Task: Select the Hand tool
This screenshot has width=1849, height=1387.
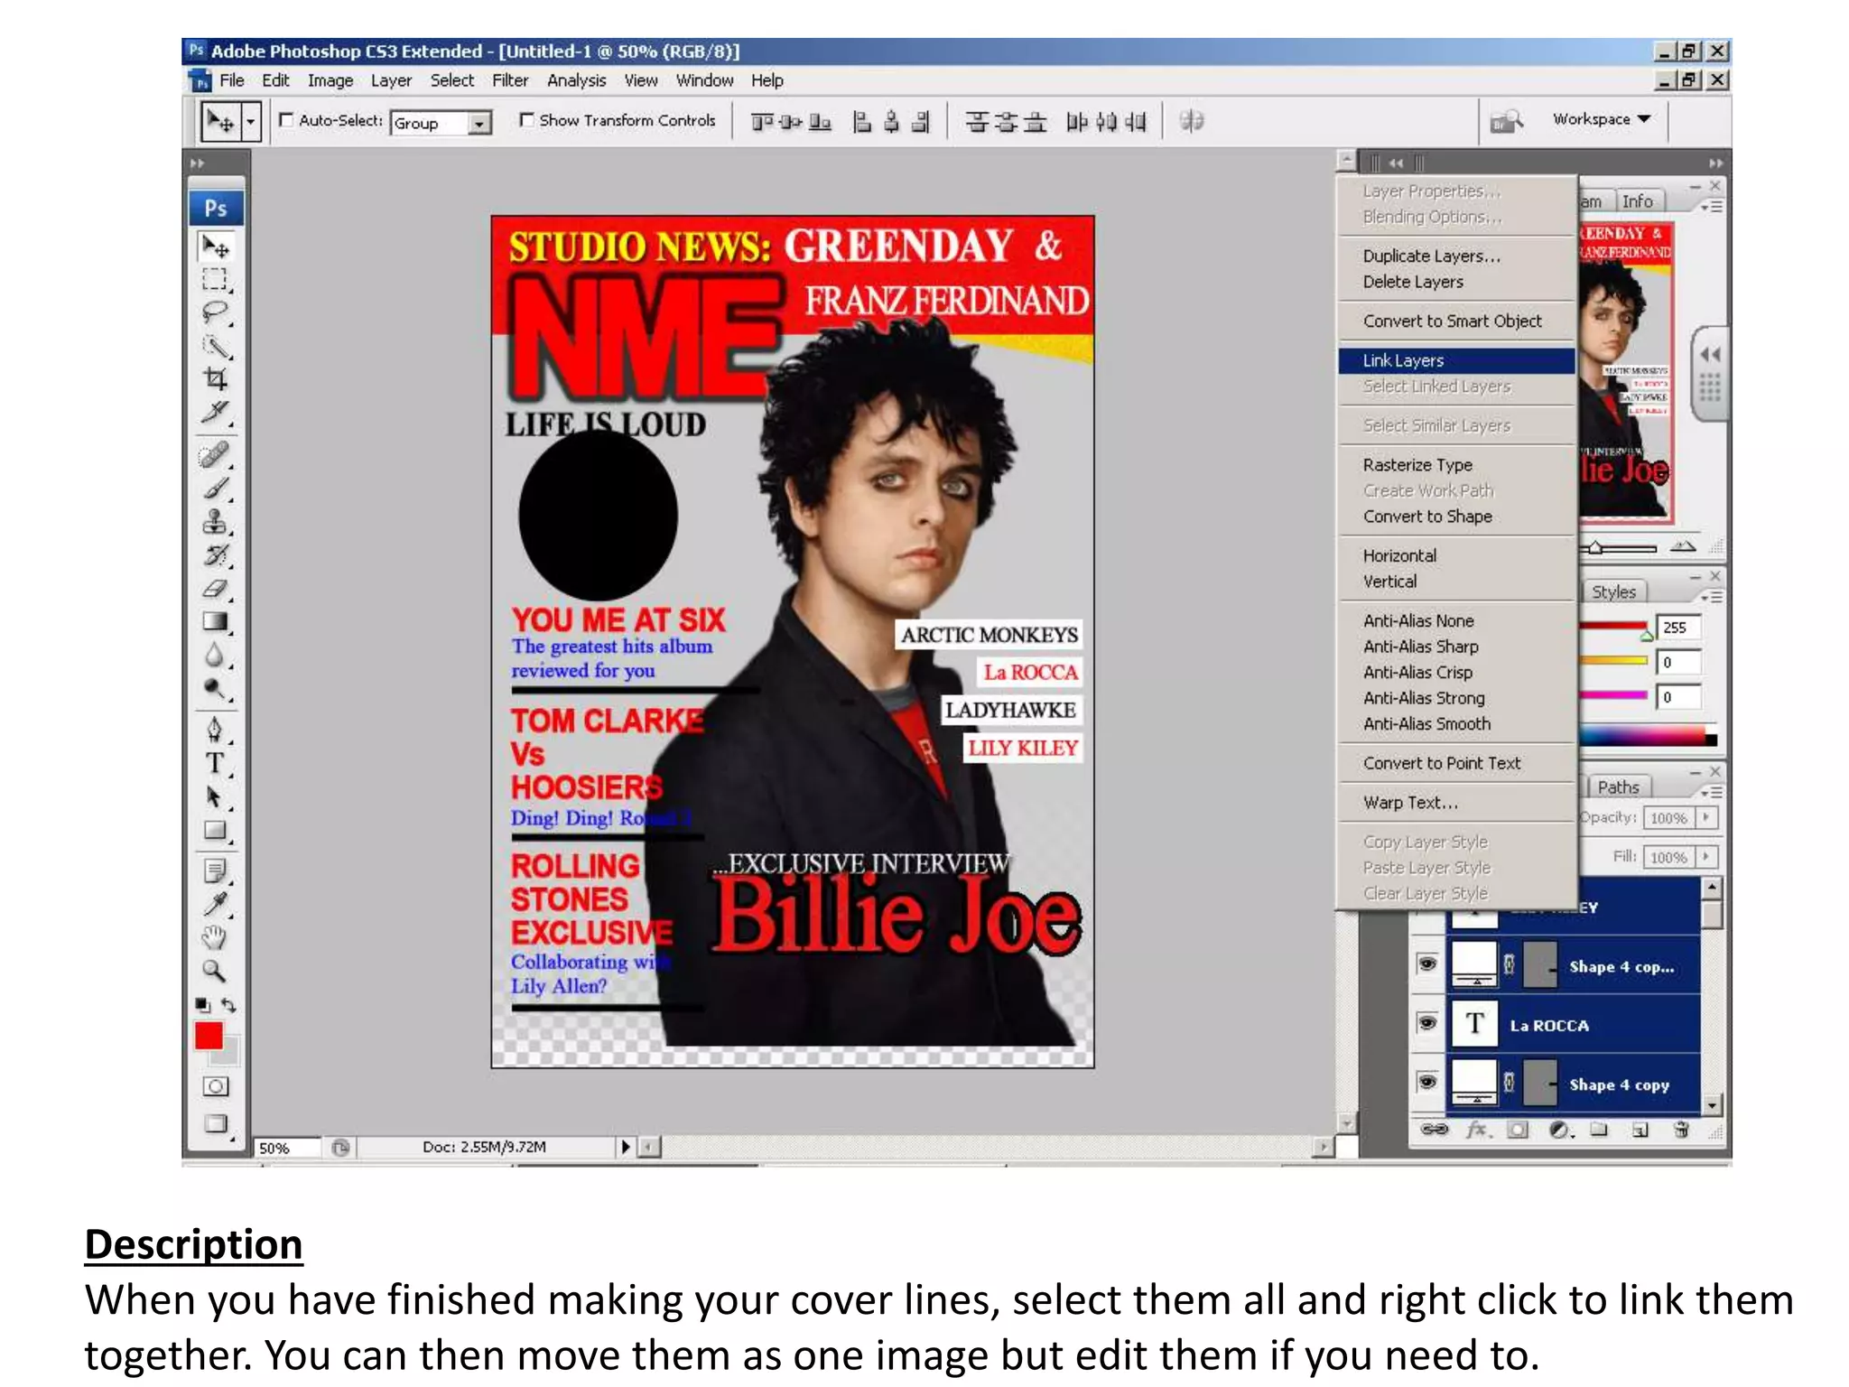Action: click(x=216, y=937)
